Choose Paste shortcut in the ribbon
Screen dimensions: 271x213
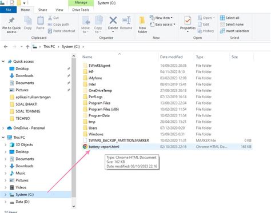[61, 31]
